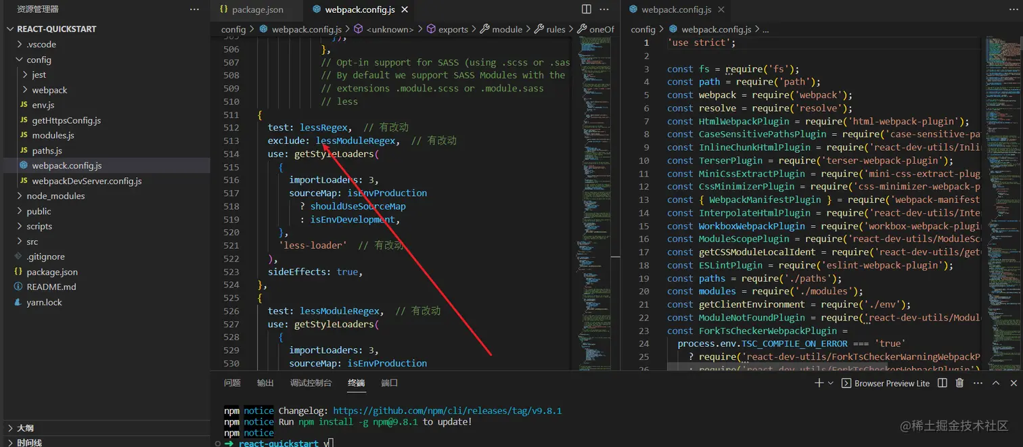Click sideEffects: true on line 523

coord(313,272)
